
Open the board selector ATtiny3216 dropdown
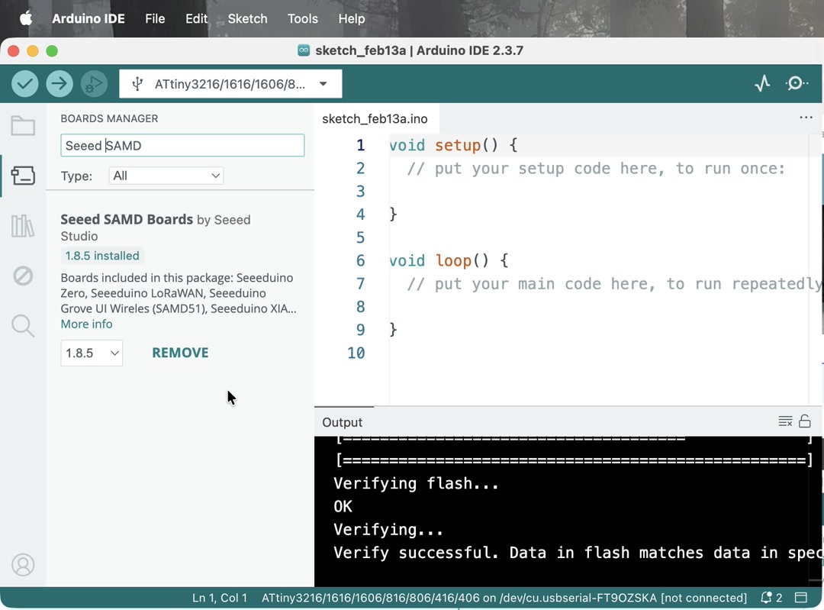tap(230, 84)
